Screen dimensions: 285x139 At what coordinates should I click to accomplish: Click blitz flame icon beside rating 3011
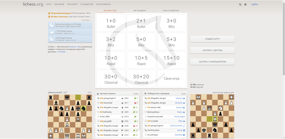click(x=122, y=103)
